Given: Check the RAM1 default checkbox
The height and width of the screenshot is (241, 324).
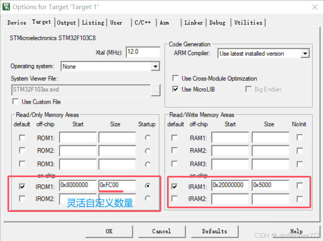Looking at the screenshot, I should [x=174, y=138].
